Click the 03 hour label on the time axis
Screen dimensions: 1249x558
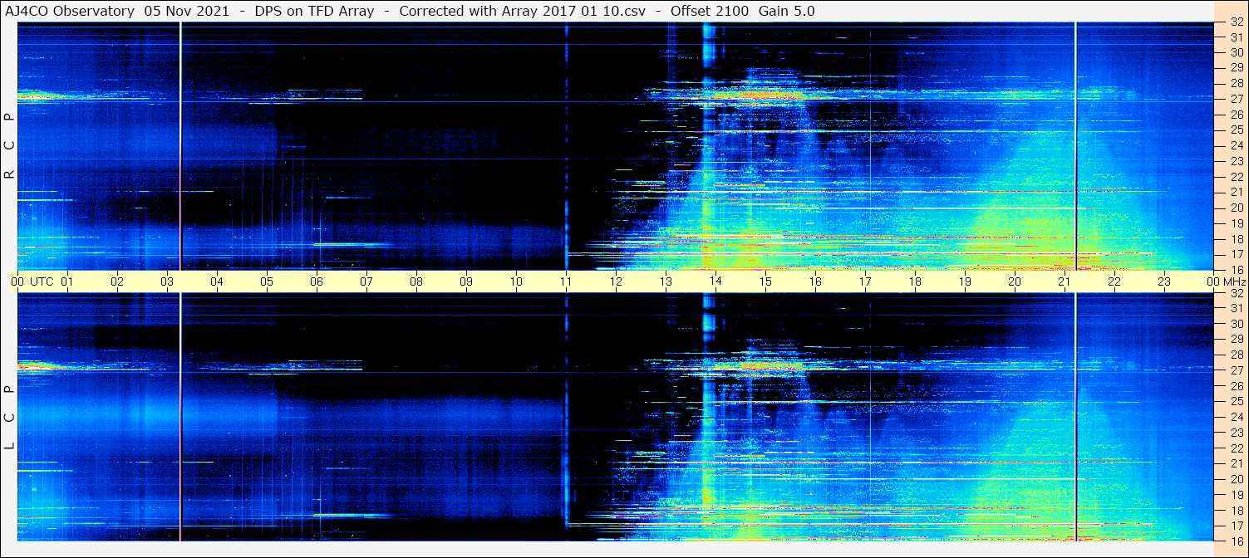click(167, 281)
